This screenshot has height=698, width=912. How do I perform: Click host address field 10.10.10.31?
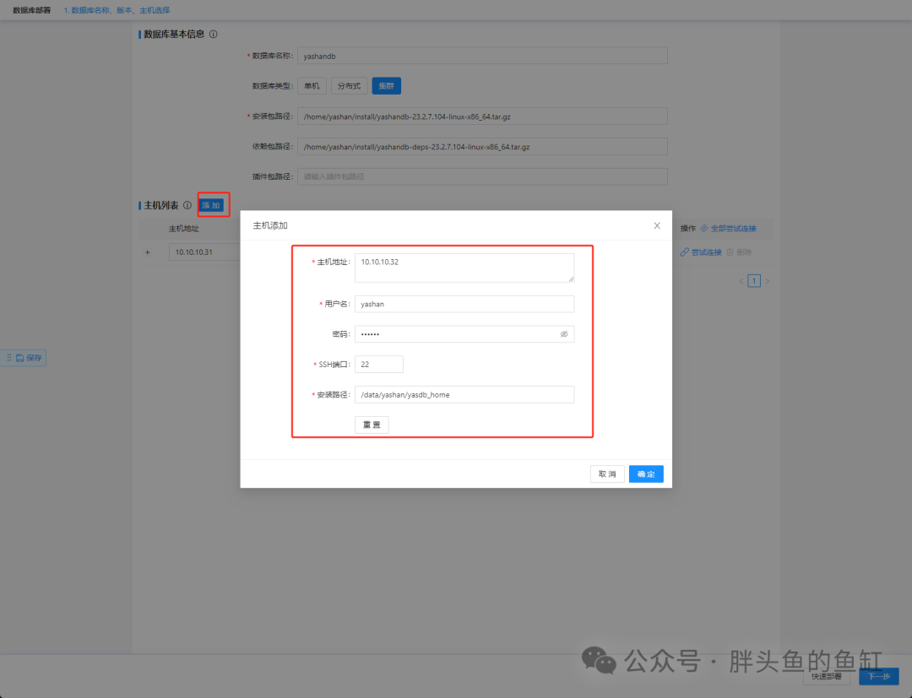(204, 252)
